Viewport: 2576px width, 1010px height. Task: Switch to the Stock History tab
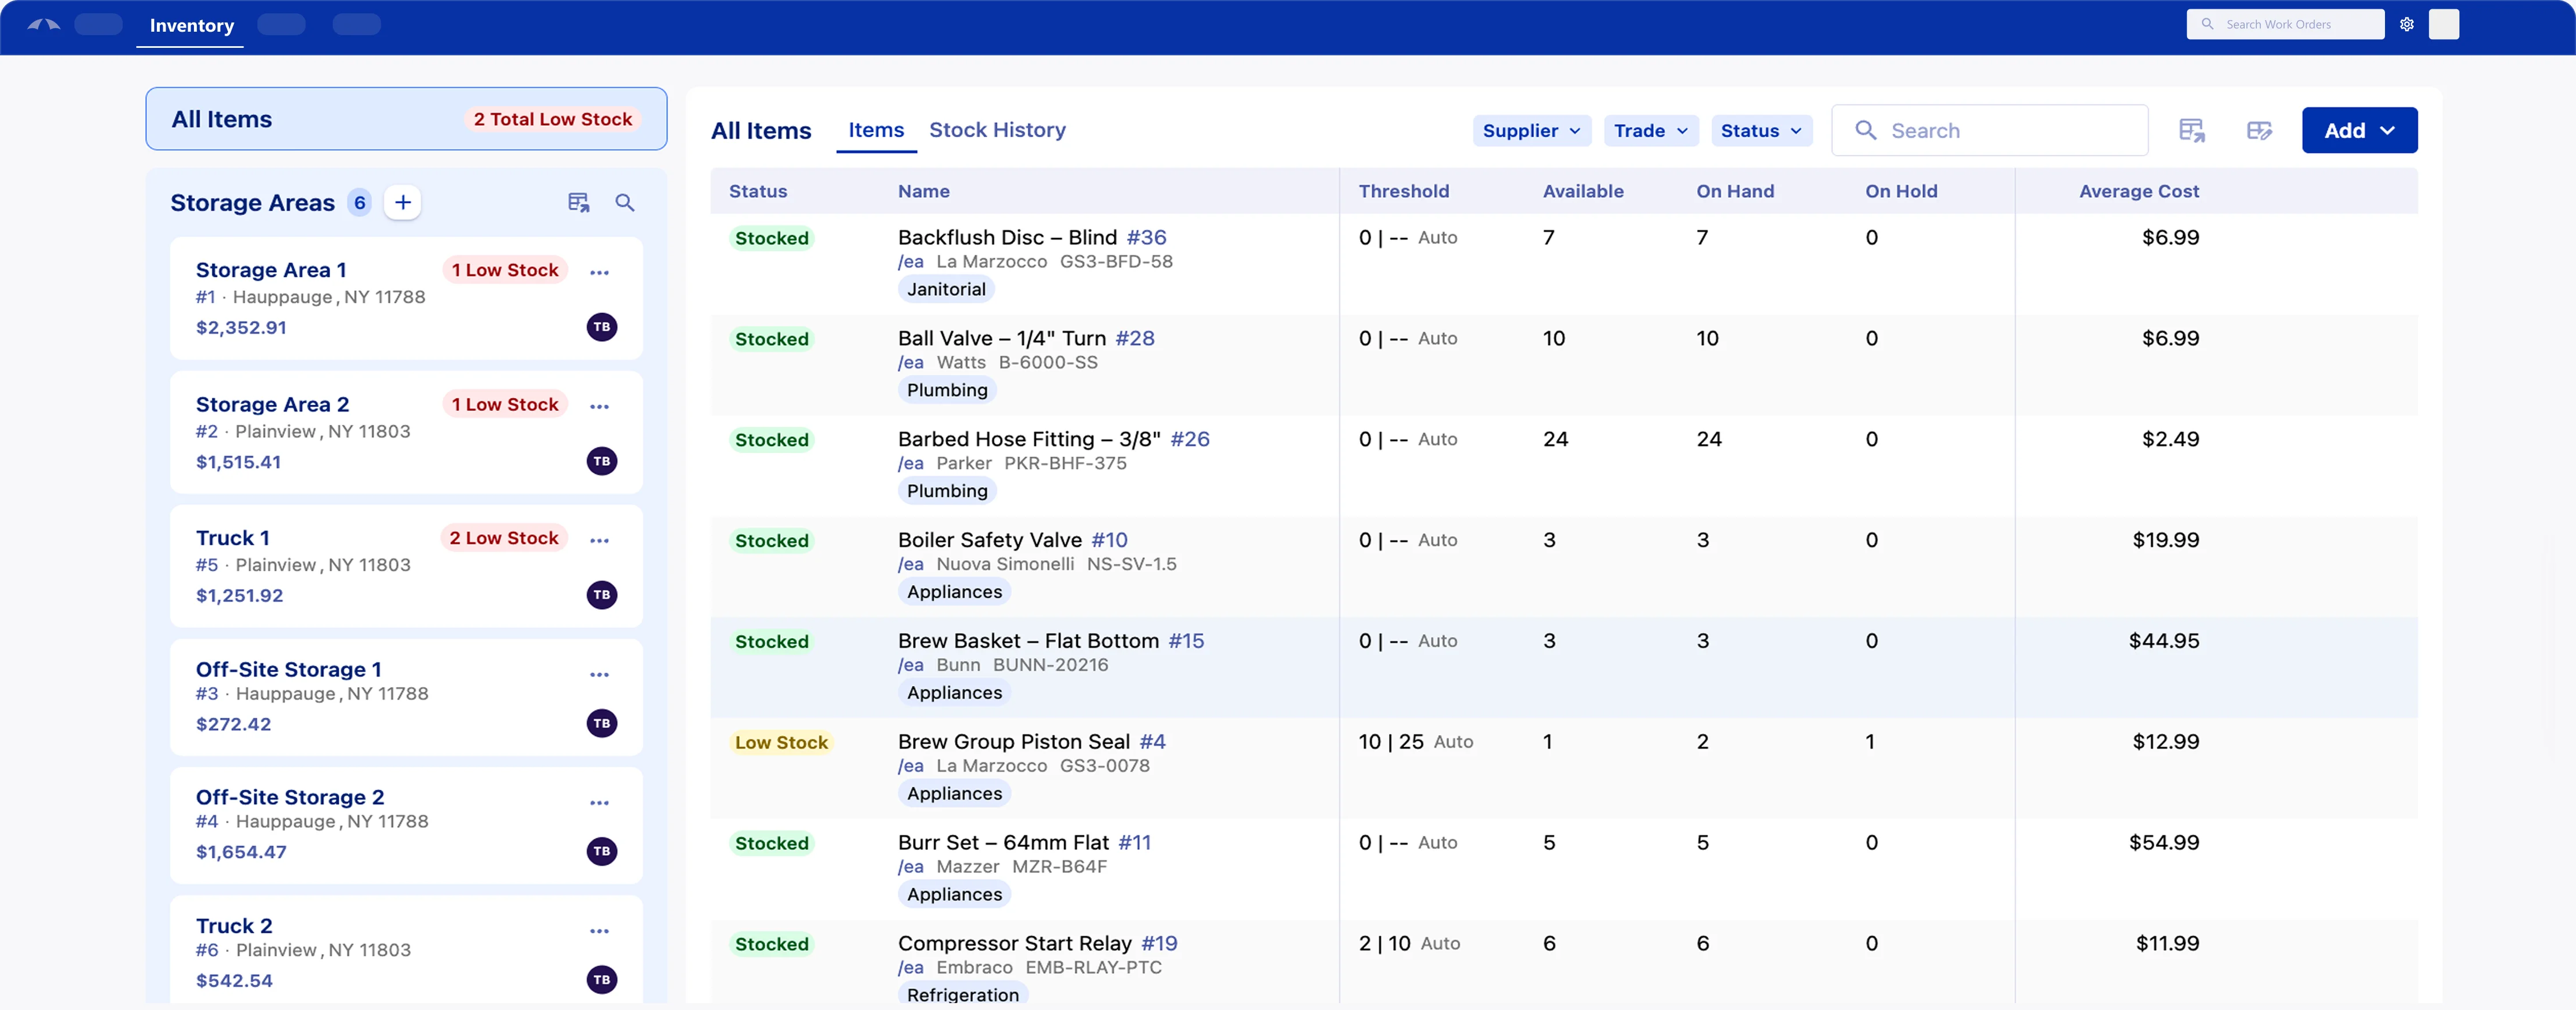pyautogui.click(x=997, y=130)
